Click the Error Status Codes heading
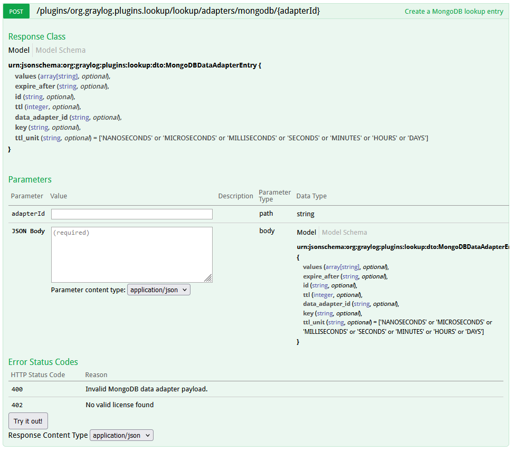The width and height of the screenshot is (515, 452). click(x=43, y=362)
